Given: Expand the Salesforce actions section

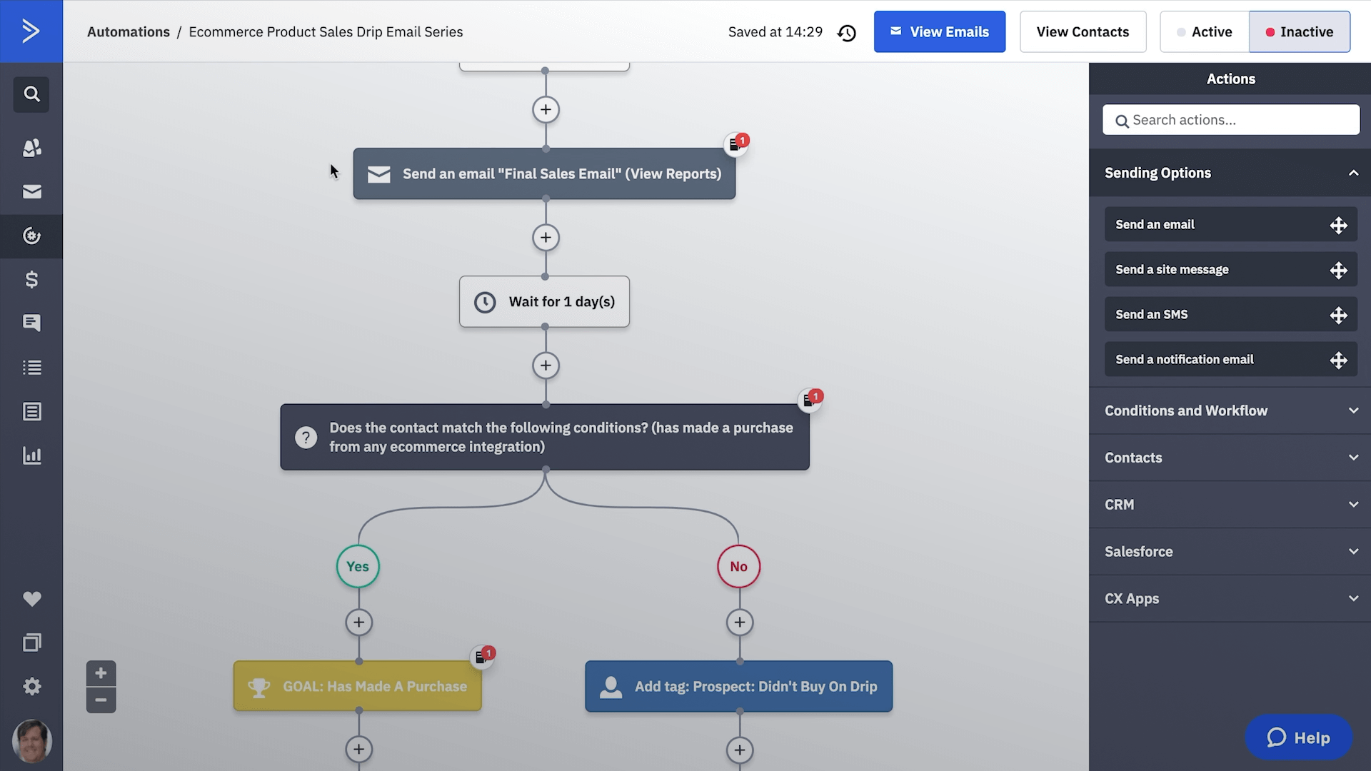Looking at the screenshot, I should click(x=1230, y=552).
